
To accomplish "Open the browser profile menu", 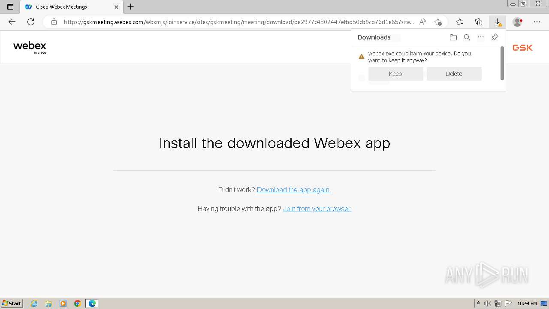I will point(518,22).
